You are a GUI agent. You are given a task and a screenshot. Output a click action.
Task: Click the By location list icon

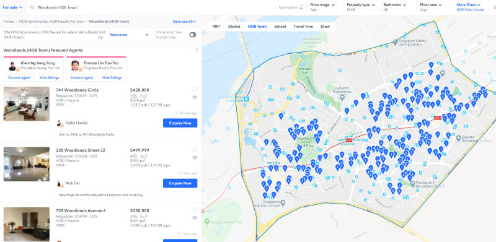tap(301, 7)
